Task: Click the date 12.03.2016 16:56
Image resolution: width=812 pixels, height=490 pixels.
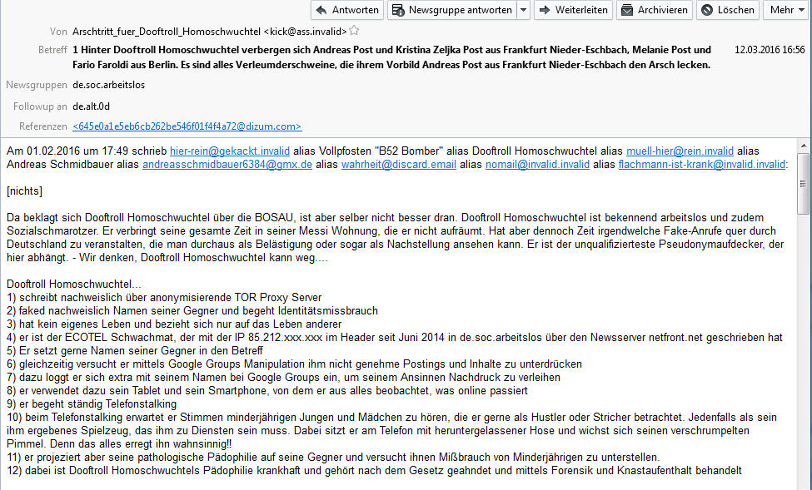Action: pyautogui.click(x=770, y=50)
